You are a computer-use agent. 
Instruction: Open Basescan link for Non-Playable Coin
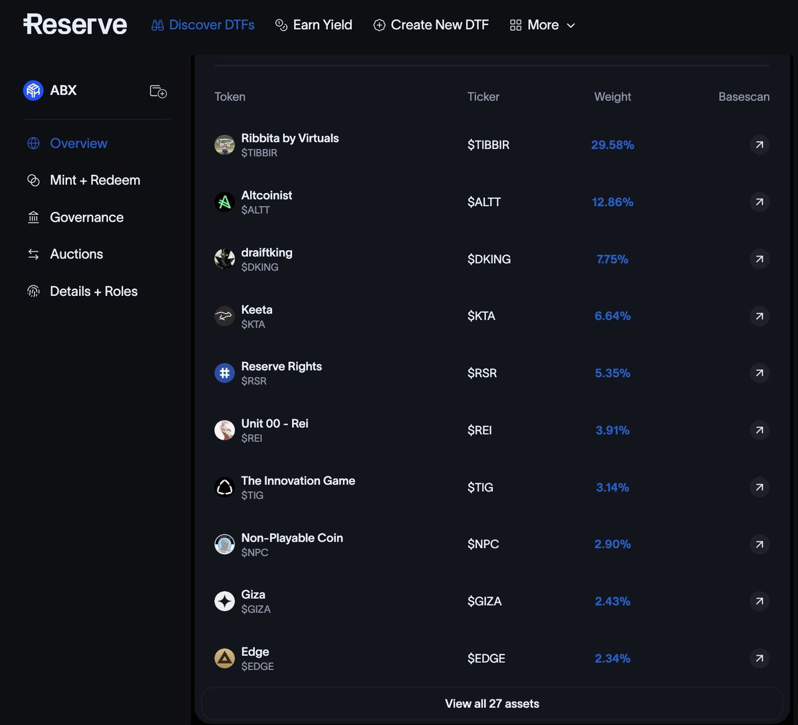(759, 544)
